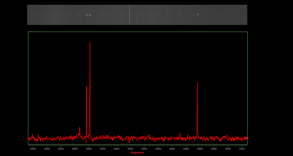Click the small peak near 4861 Angstroms

(80, 128)
